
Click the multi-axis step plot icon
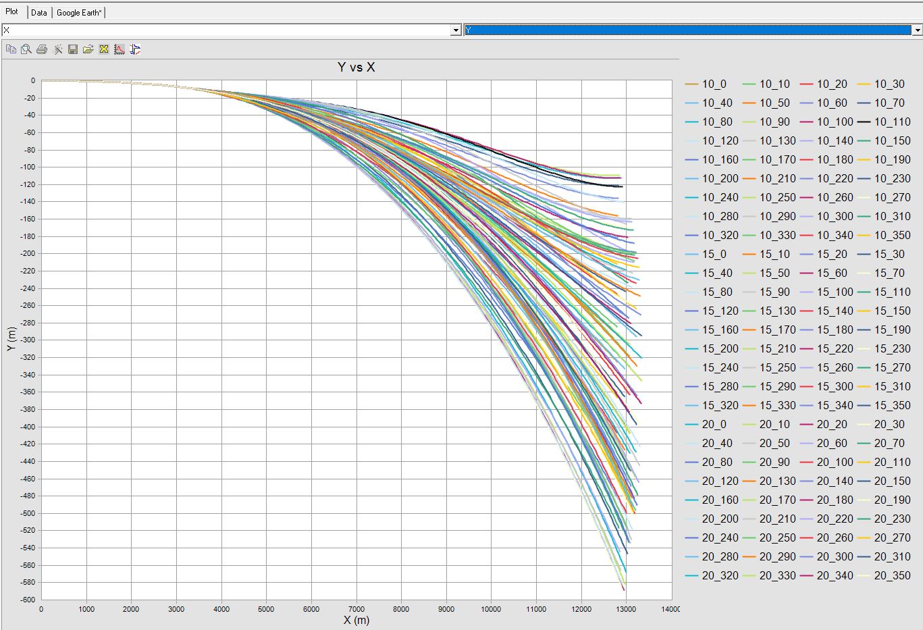135,49
